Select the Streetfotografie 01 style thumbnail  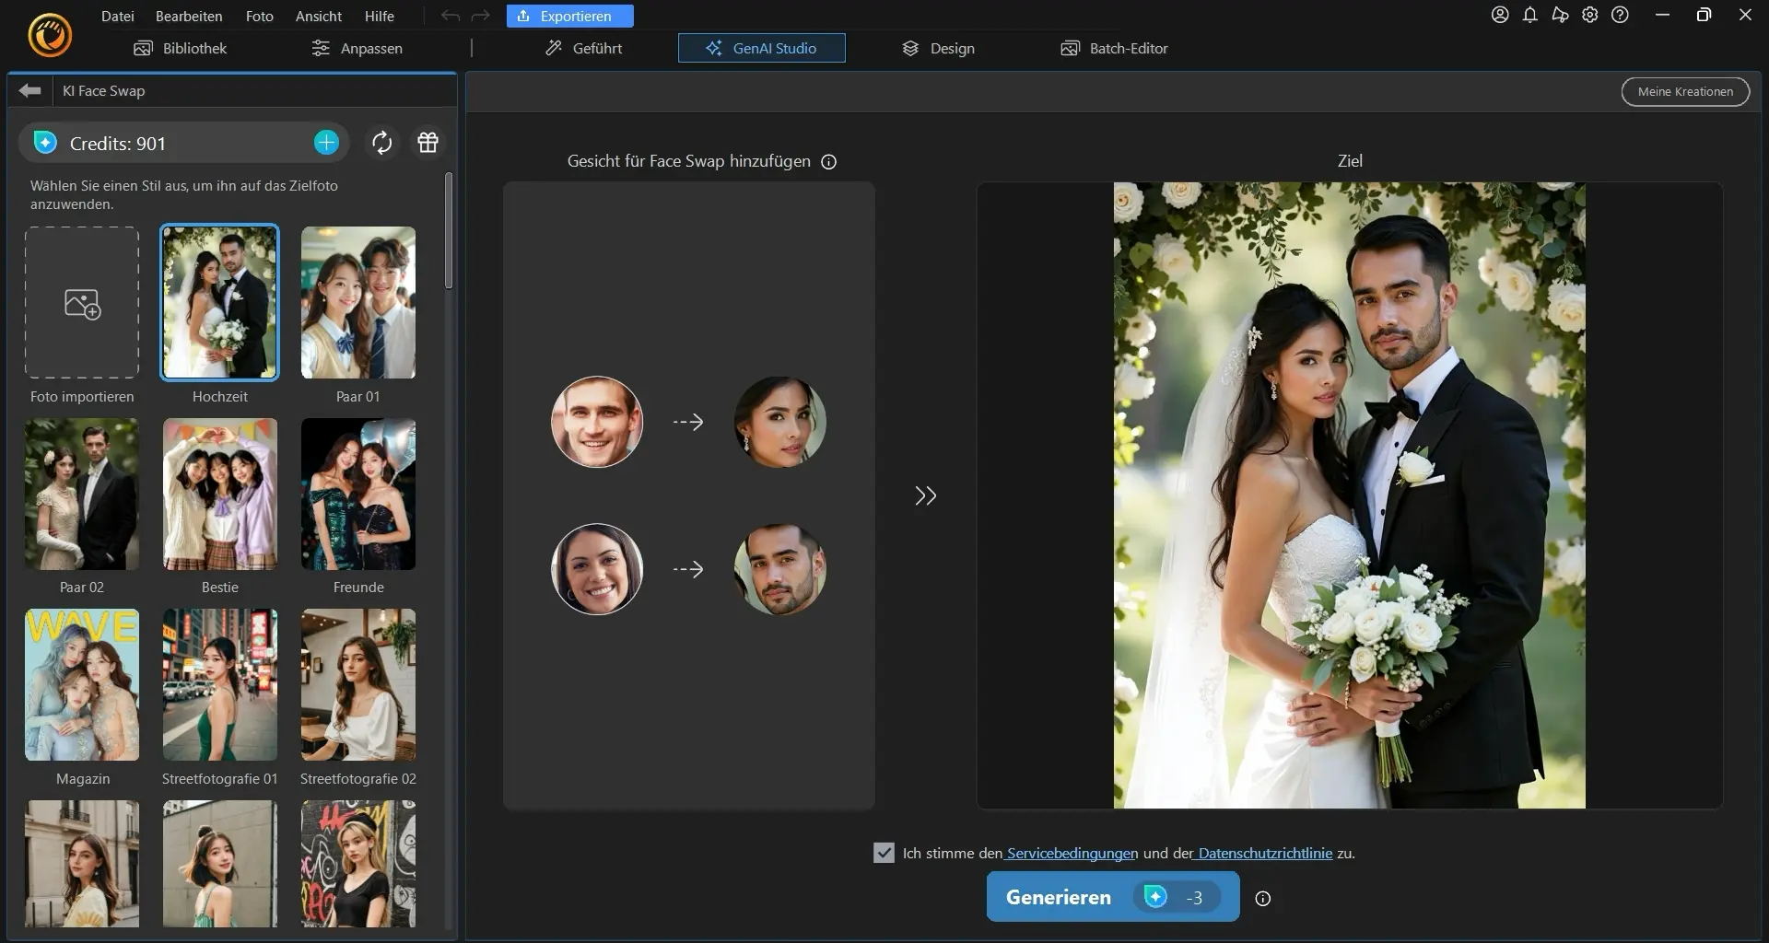coord(220,684)
